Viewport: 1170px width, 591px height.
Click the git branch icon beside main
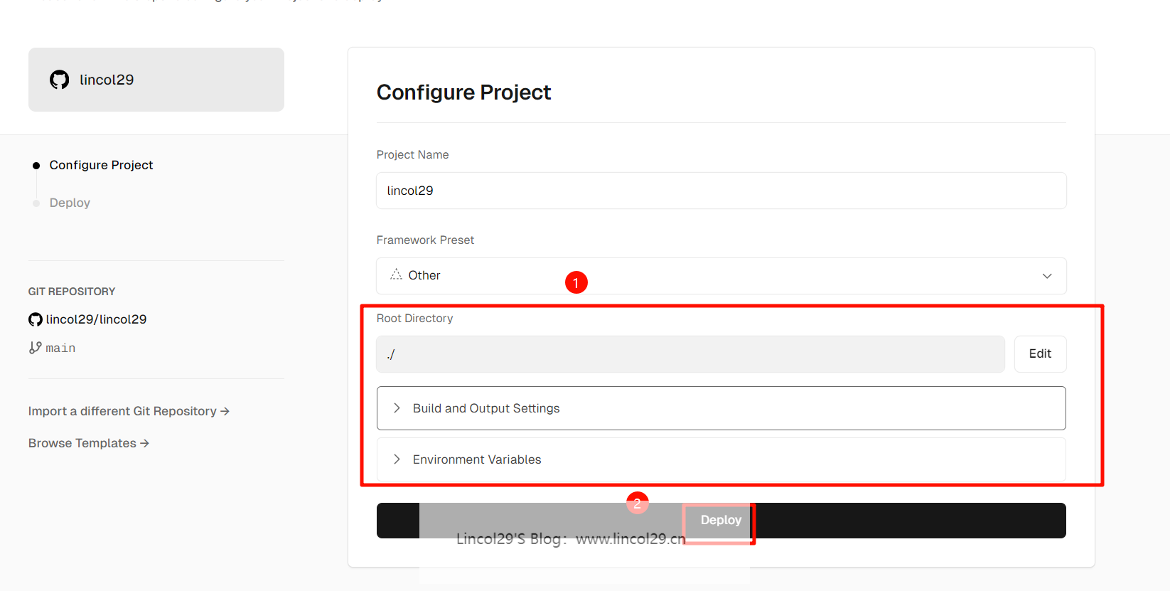click(x=35, y=348)
